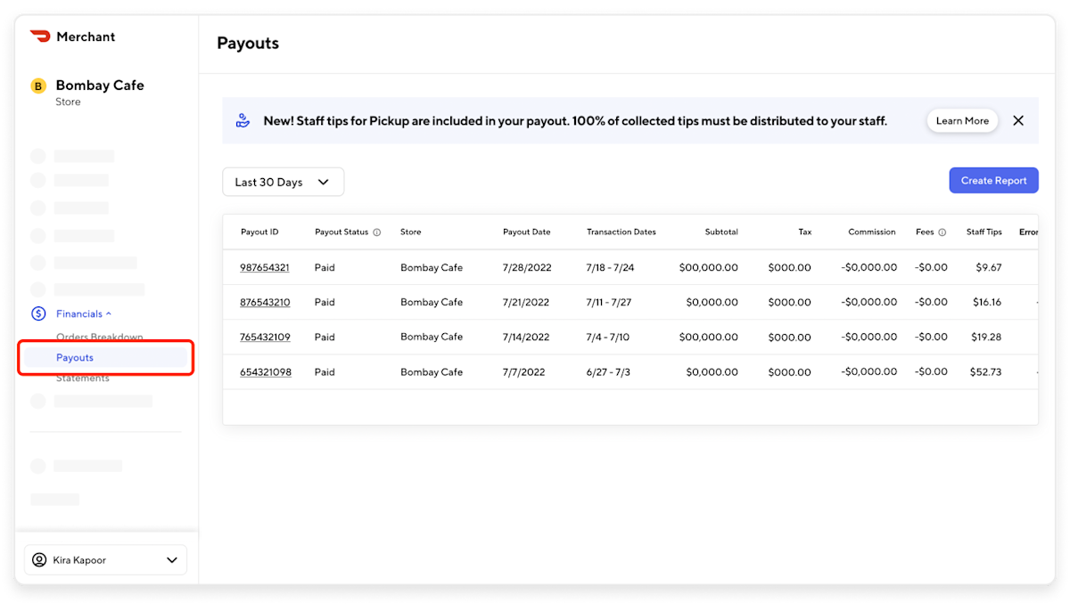Click the Commission column header

872,232
